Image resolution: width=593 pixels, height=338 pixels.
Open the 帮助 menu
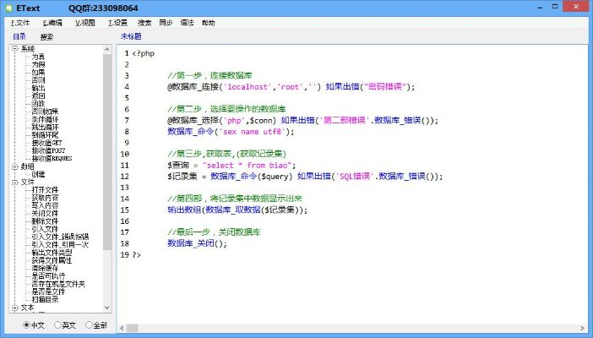(208, 23)
